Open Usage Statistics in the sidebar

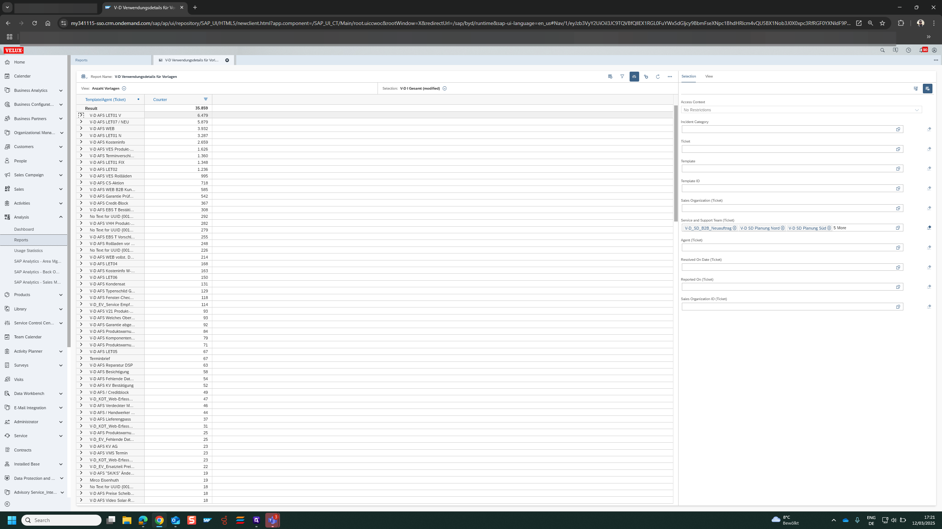point(28,251)
